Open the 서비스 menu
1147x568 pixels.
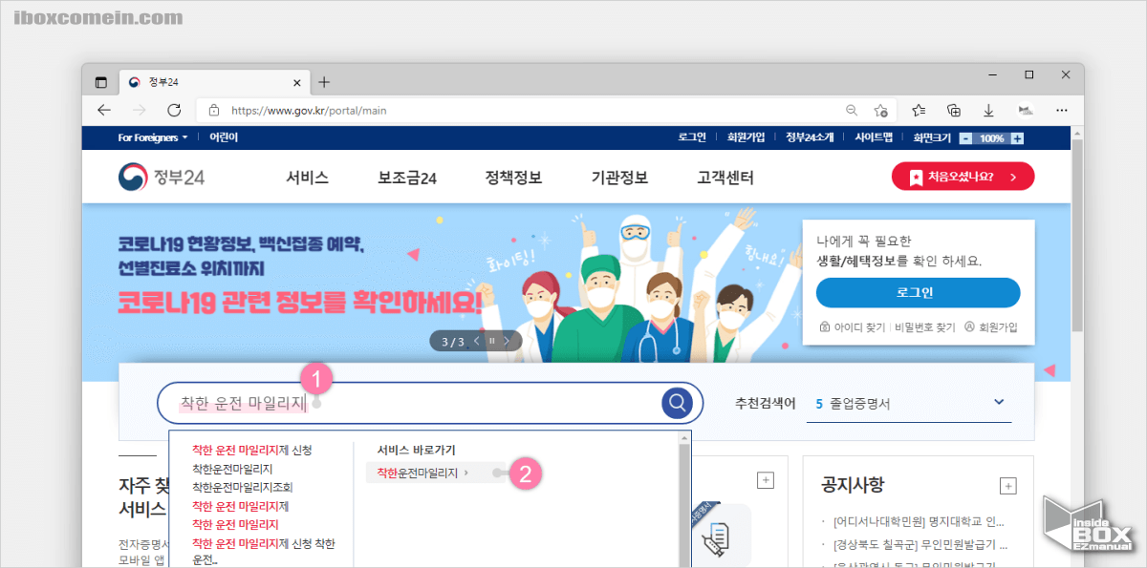coord(307,177)
